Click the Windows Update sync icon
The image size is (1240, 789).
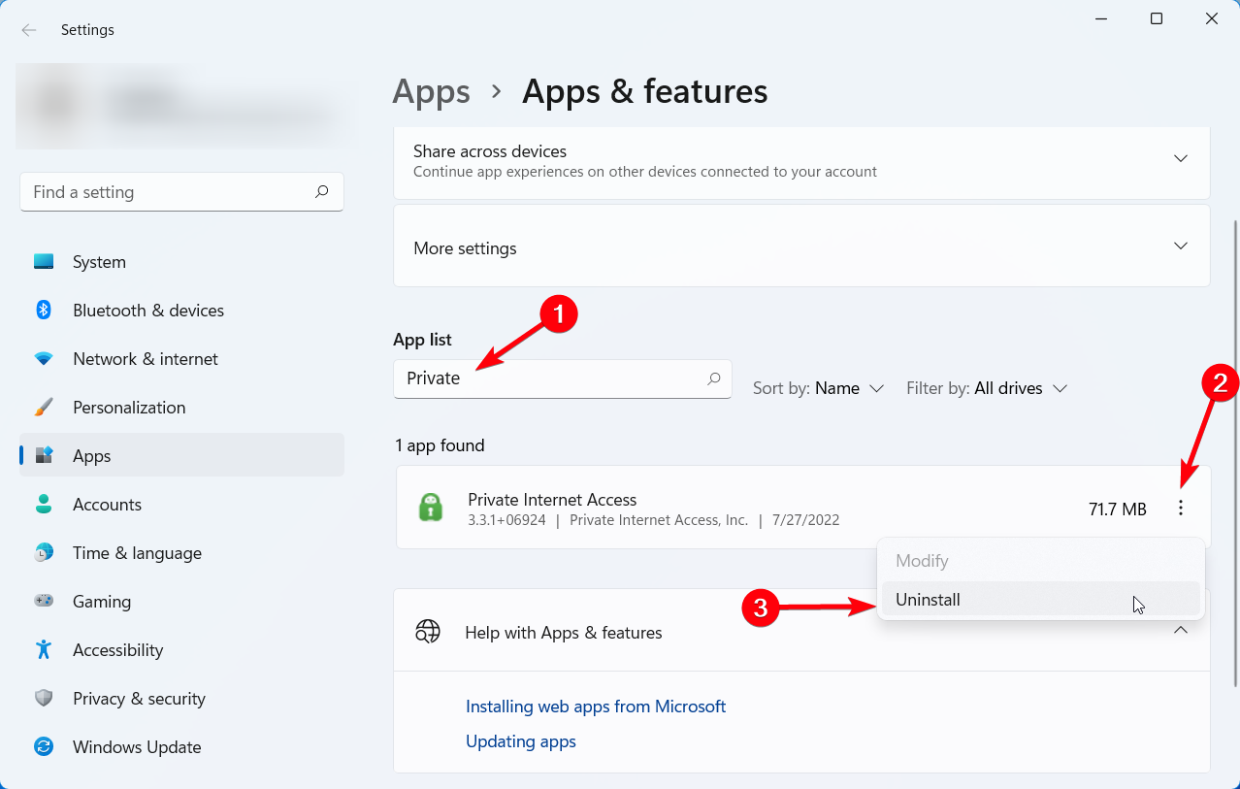coord(44,747)
